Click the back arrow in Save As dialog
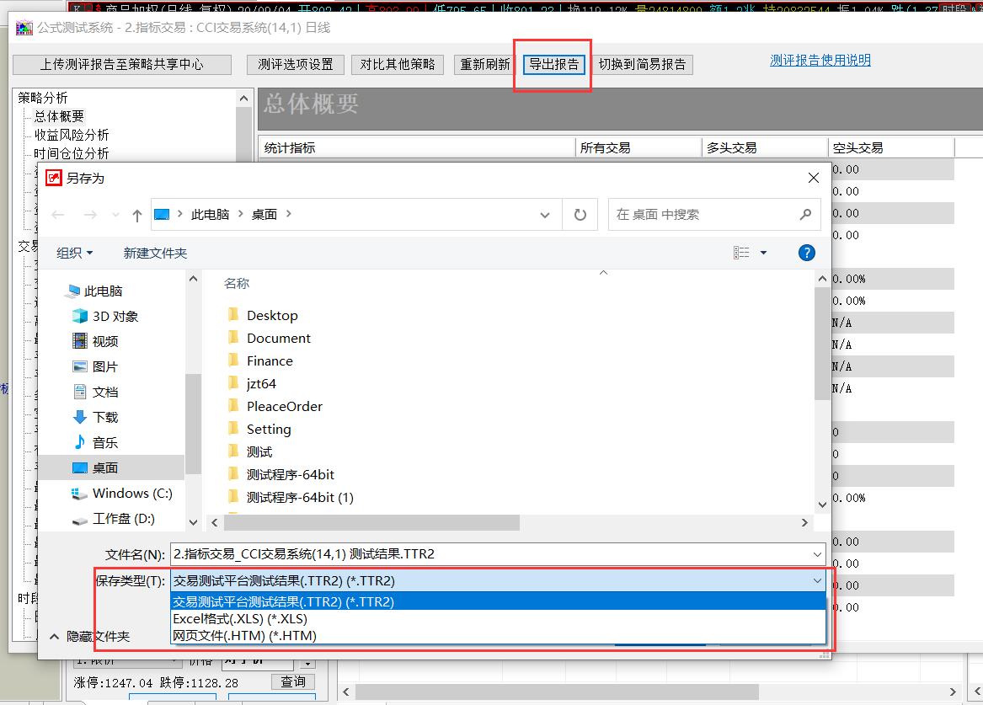983x705 pixels. coord(58,215)
